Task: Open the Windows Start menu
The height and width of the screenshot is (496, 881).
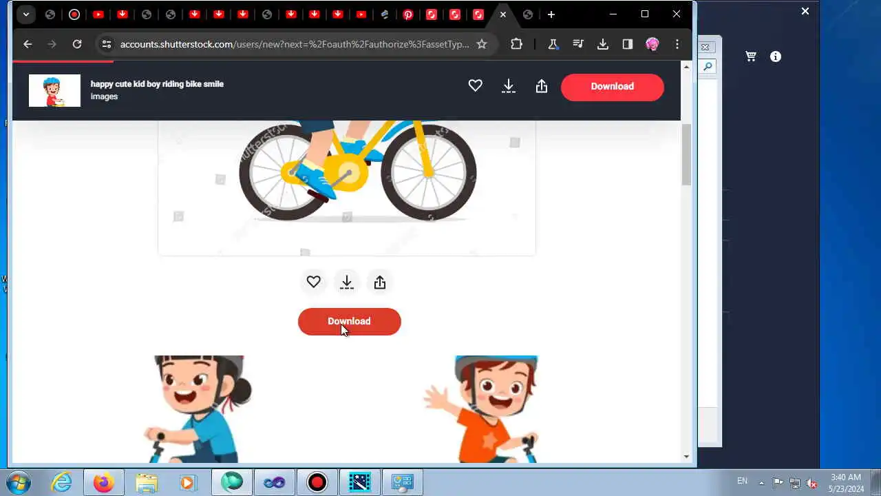Action: [18, 482]
